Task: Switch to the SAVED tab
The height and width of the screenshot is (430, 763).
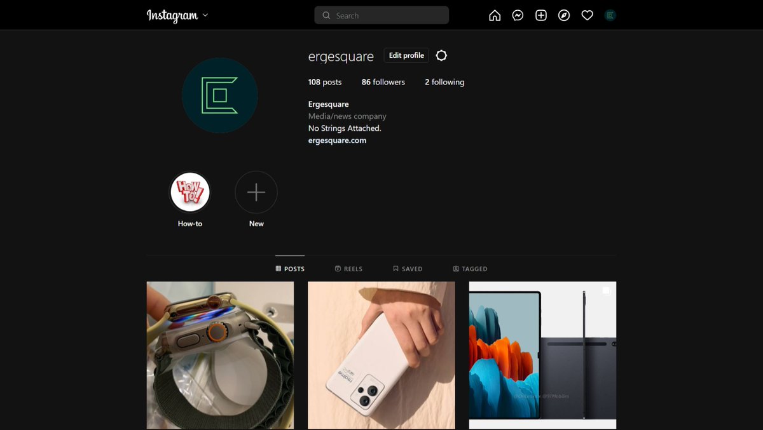Action: tap(408, 269)
